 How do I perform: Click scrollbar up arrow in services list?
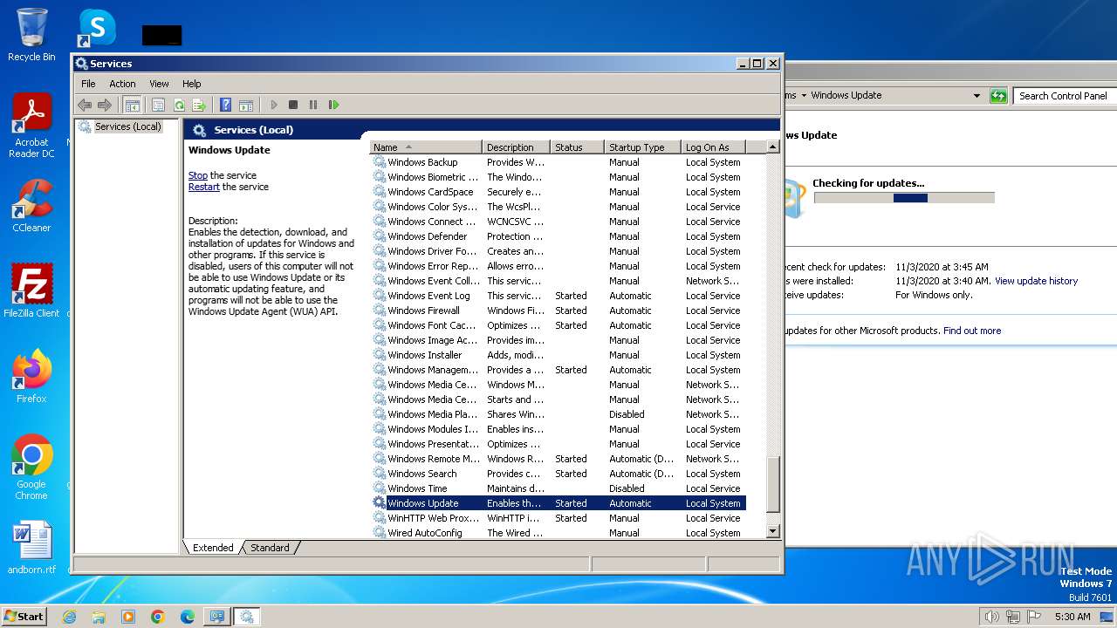coord(772,147)
